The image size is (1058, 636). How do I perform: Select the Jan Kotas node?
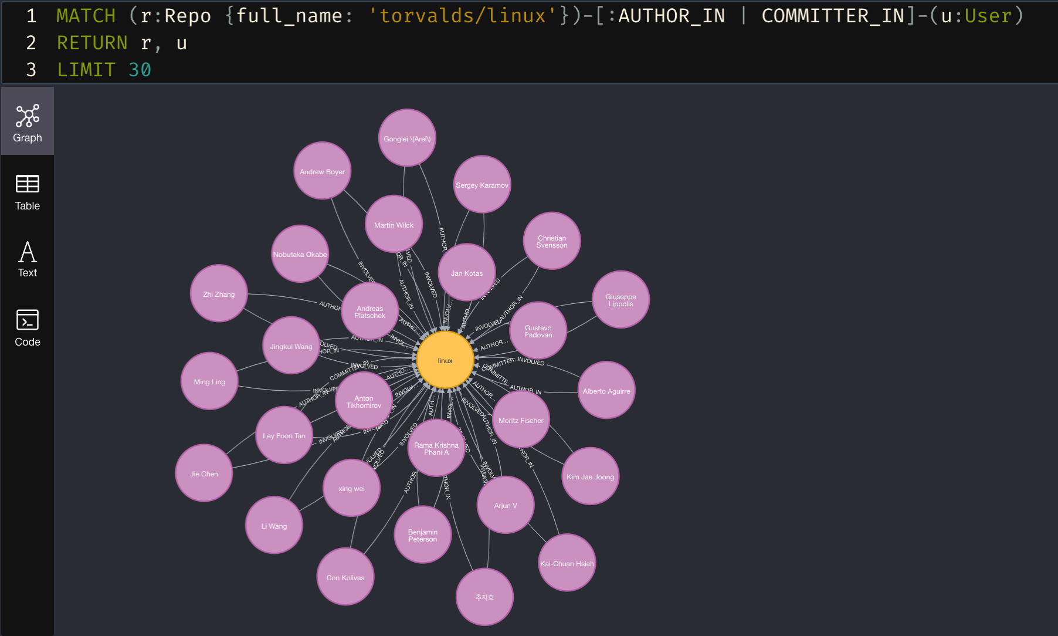(x=467, y=272)
